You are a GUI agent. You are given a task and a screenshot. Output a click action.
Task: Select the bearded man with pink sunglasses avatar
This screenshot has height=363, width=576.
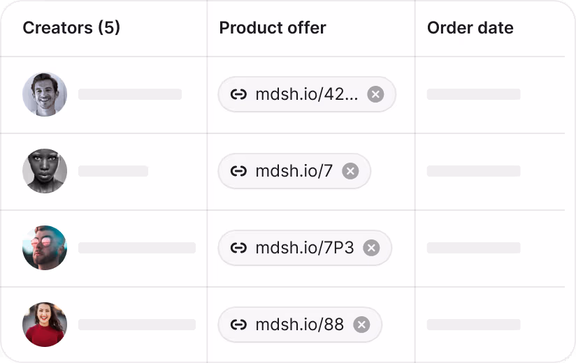click(x=45, y=248)
